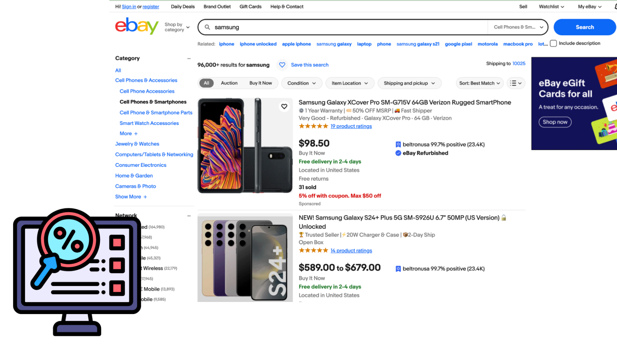Click the heart icon on XCover Pro image
Image resolution: width=617 pixels, height=347 pixels.
pos(284,106)
